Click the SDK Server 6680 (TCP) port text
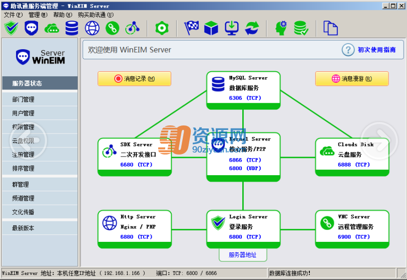This screenshot has height=280, width=407. coord(136,165)
